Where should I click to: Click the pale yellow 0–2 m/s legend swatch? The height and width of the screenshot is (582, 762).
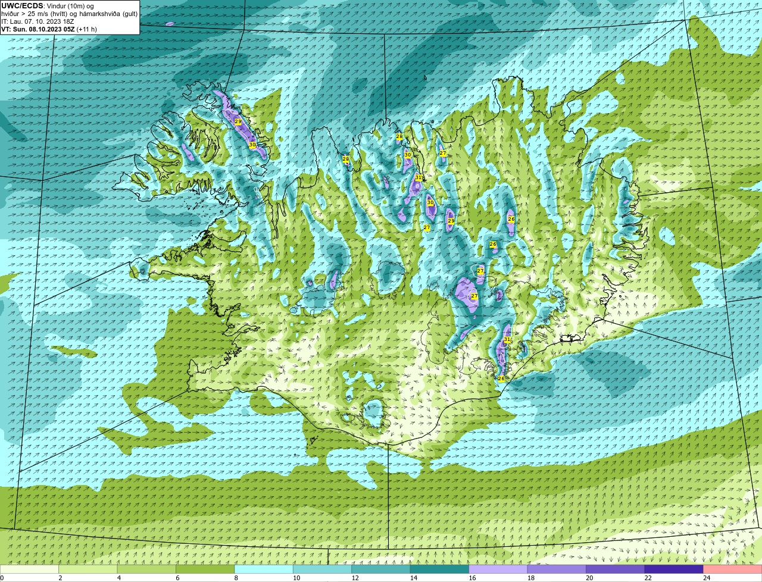[30, 569]
